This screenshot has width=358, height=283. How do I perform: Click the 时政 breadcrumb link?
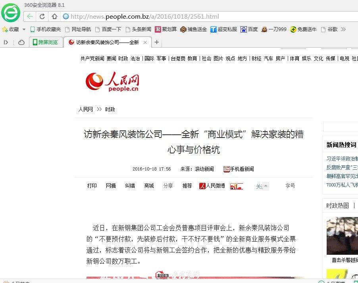coord(110,109)
